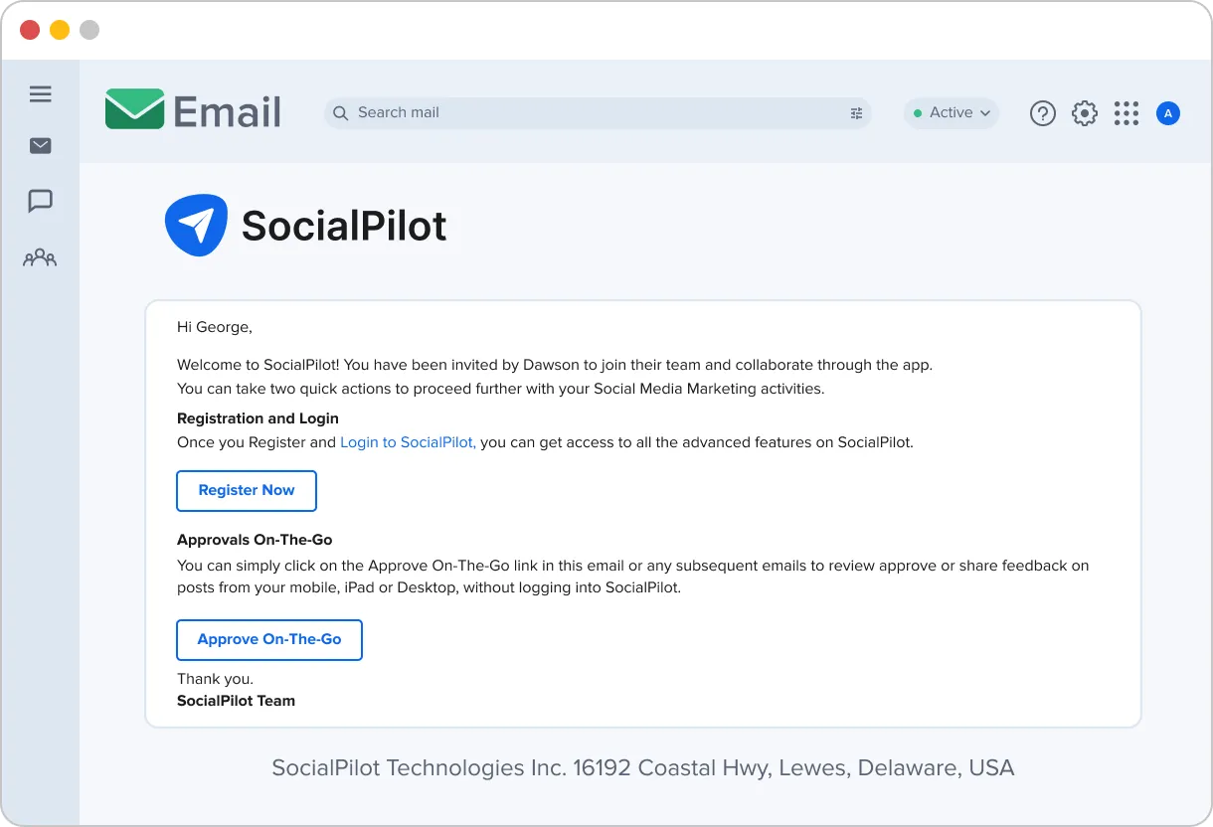Click the Approve On-The-Go button
Image resolution: width=1213 pixels, height=827 pixels.
point(269,640)
